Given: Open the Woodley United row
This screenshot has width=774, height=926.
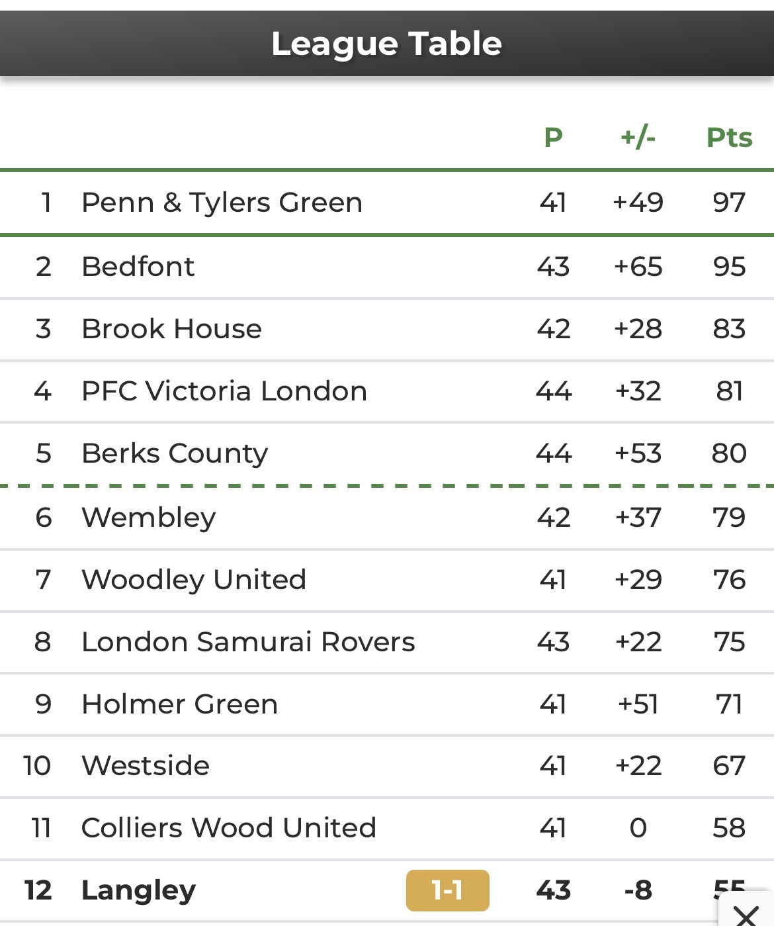Looking at the screenshot, I should pos(387,580).
